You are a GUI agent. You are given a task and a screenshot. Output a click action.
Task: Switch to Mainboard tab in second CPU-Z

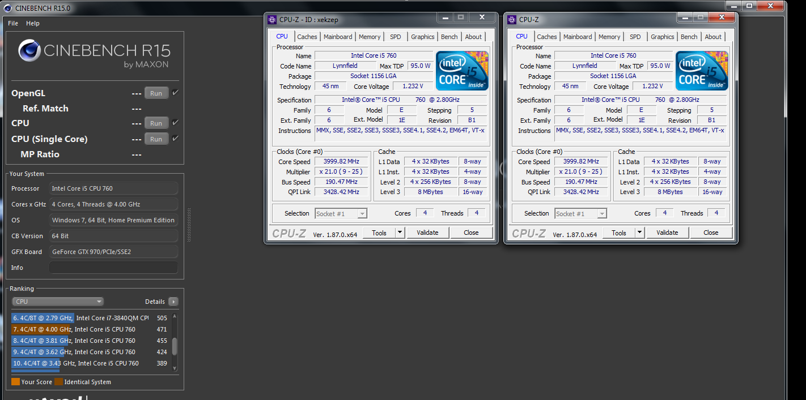pos(578,37)
